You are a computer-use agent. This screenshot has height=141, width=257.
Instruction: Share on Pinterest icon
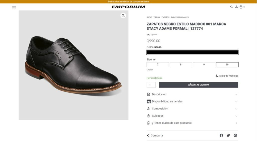pos(235,135)
